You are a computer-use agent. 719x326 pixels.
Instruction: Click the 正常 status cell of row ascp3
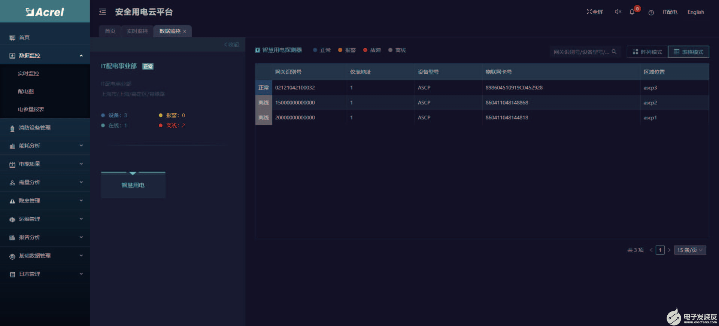pos(264,88)
